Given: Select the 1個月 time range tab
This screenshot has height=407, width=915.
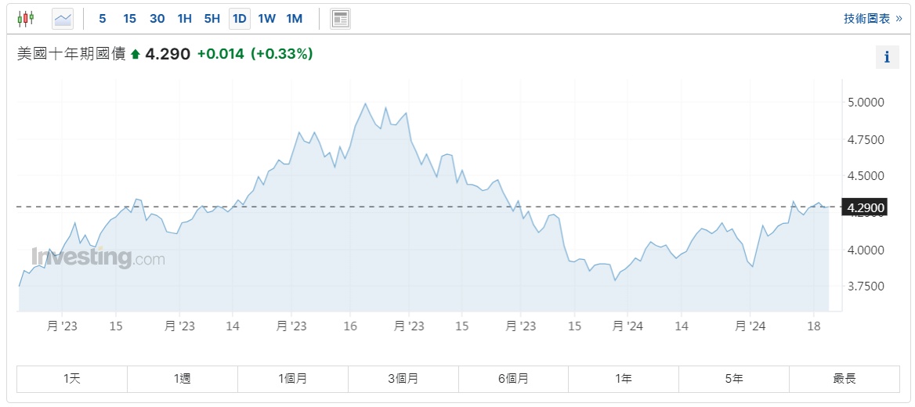Looking at the screenshot, I should click(x=293, y=379).
